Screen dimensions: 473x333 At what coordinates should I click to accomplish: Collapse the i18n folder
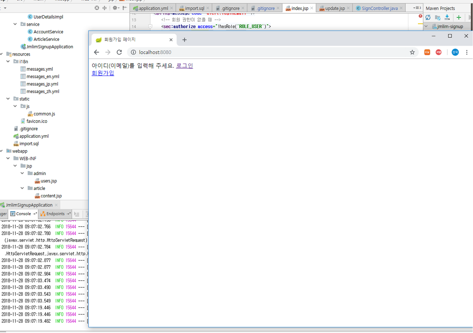pyautogui.click(x=8, y=61)
